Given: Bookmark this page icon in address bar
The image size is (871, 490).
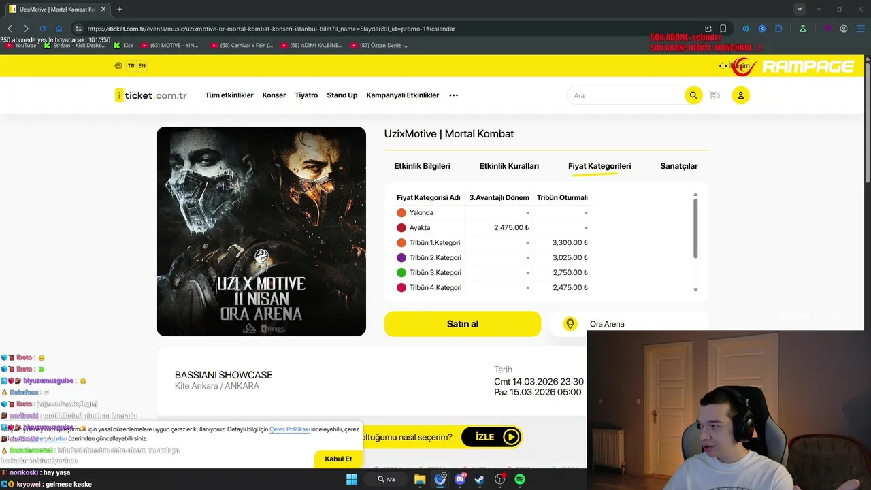Looking at the screenshot, I should click(x=723, y=29).
